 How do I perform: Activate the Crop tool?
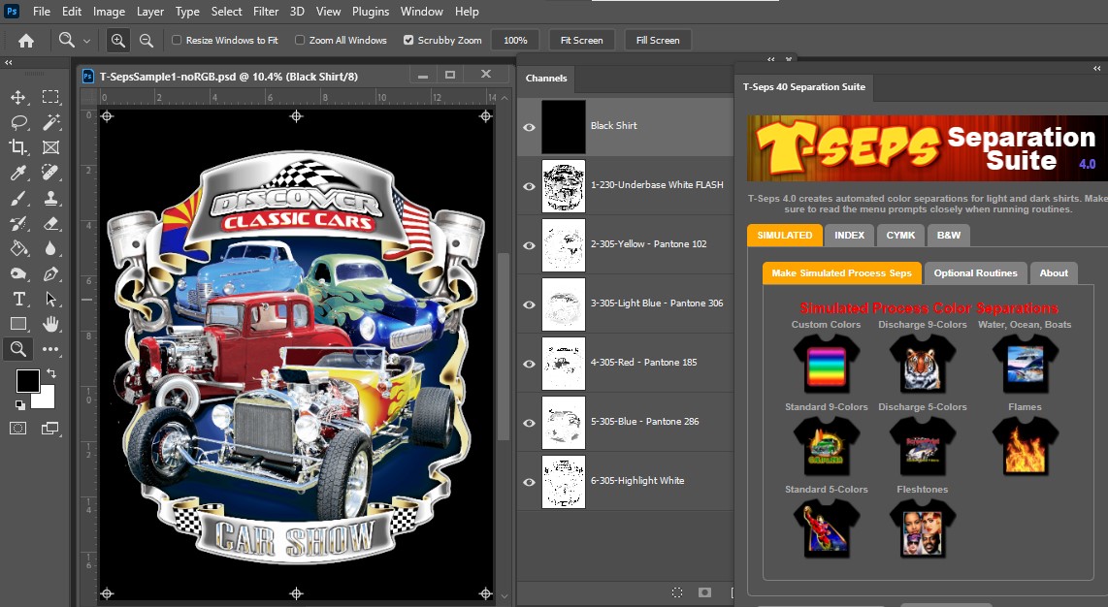[x=17, y=147]
